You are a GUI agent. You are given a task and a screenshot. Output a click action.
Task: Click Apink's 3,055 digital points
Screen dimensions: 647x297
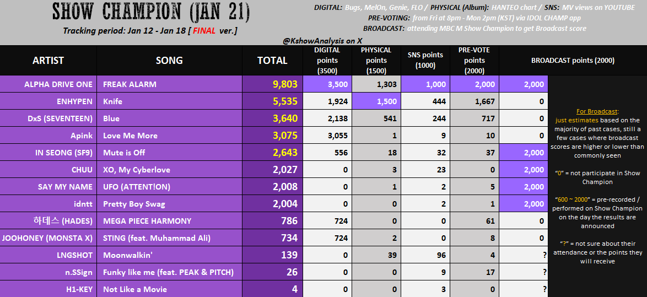pyautogui.click(x=327, y=136)
